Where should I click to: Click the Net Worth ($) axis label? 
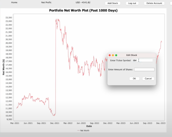pyautogui.click(x=3, y=67)
